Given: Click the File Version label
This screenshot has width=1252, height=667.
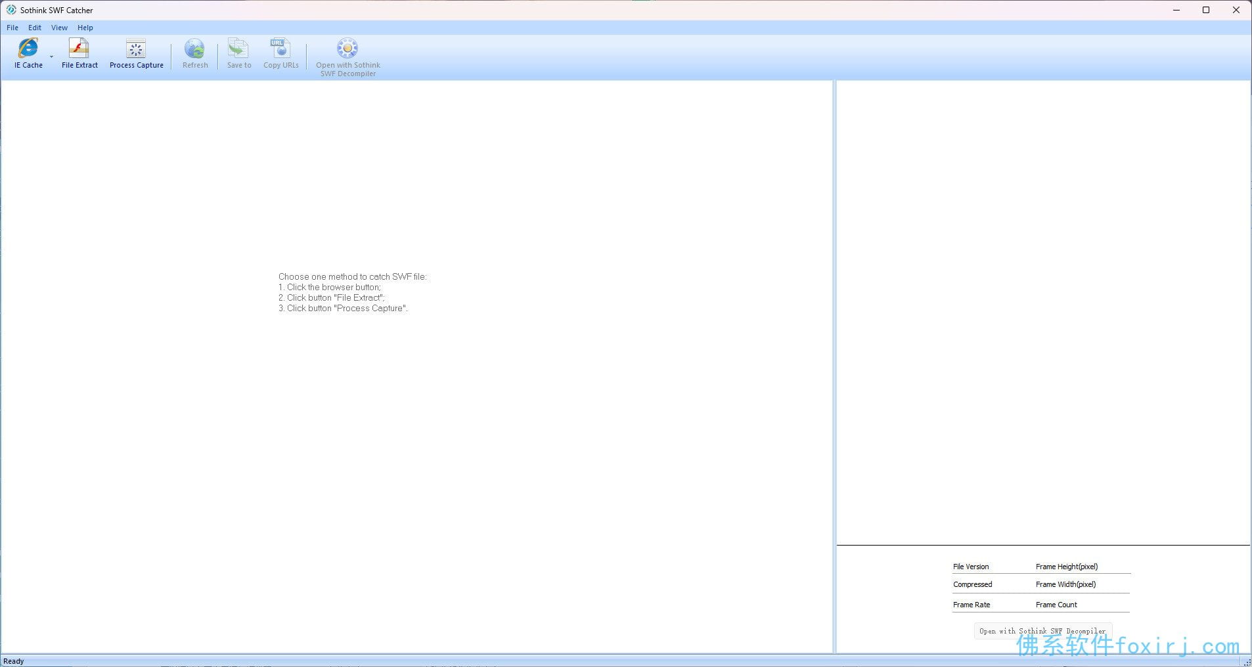Looking at the screenshot, I should pyautogui.click(x=971, y=567).
